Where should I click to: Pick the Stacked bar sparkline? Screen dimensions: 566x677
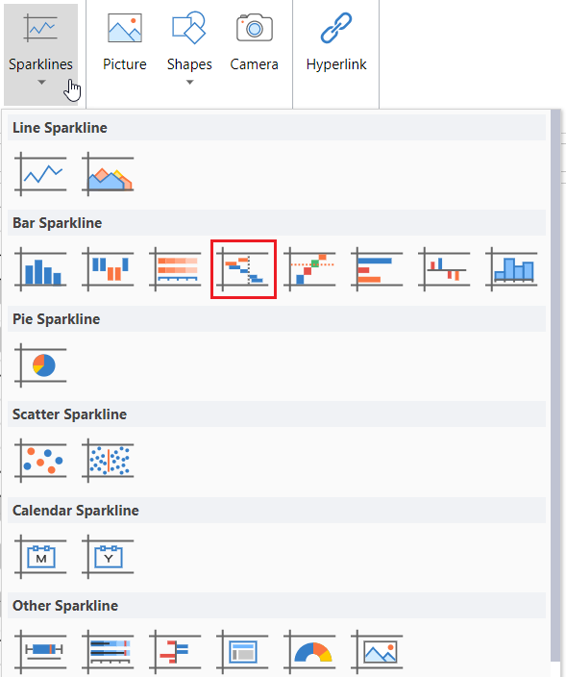(175, 269)
